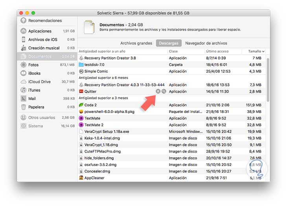Select iCloud Drive sidebar entry

pos(47,82)
